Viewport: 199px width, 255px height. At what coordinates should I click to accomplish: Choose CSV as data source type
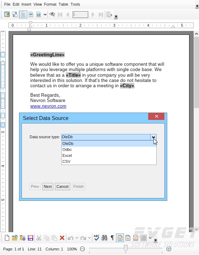[x=109, y=162]
